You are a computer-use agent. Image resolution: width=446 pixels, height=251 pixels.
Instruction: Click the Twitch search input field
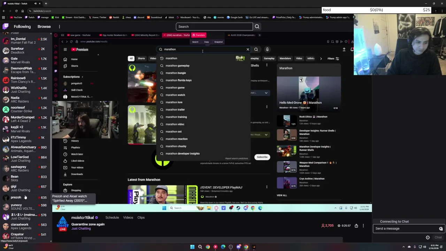(214, 26)
